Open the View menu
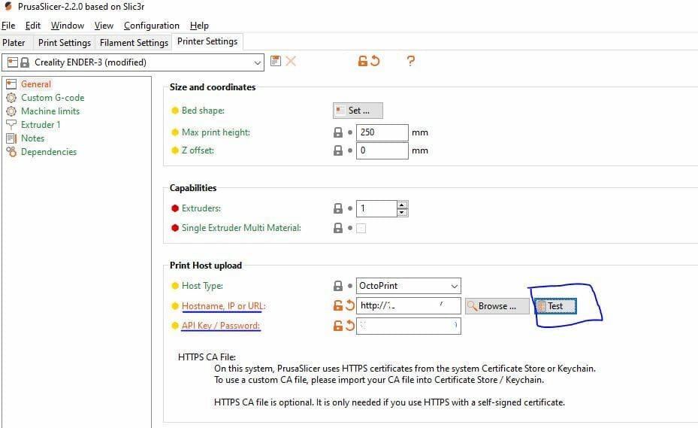 point(104,26)
